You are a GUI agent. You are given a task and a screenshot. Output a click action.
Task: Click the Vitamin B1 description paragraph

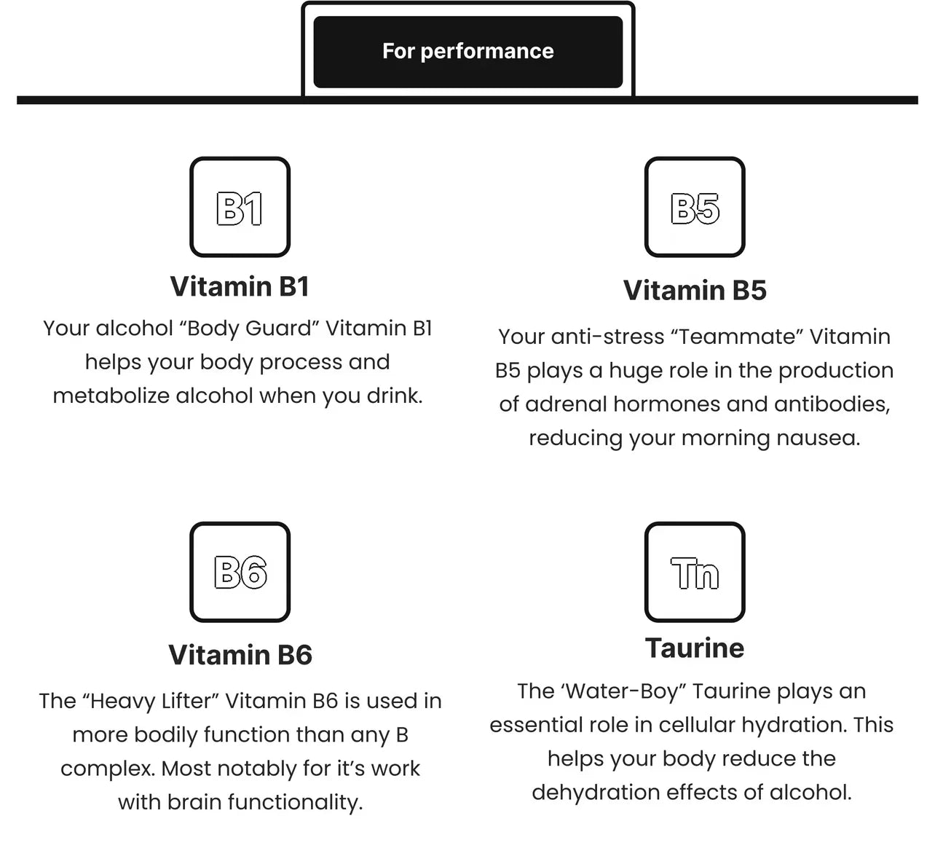point(237,362)
